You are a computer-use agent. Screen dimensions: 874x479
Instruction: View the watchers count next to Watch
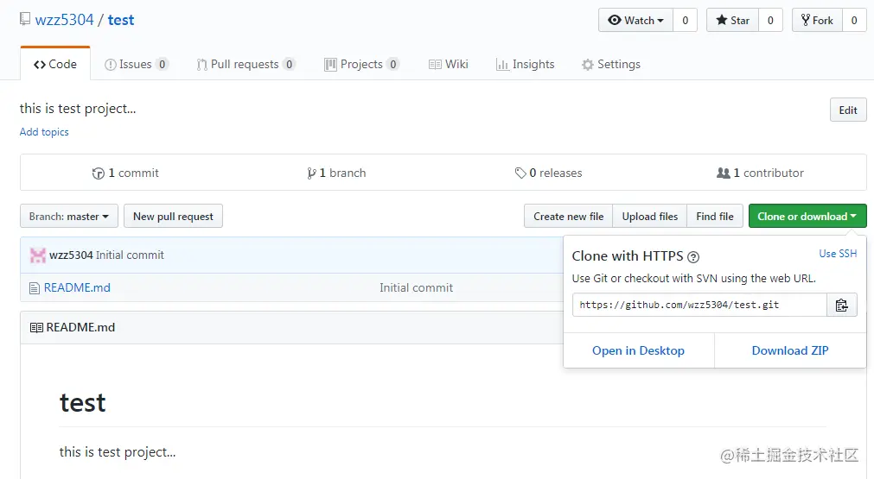point(685,20)
